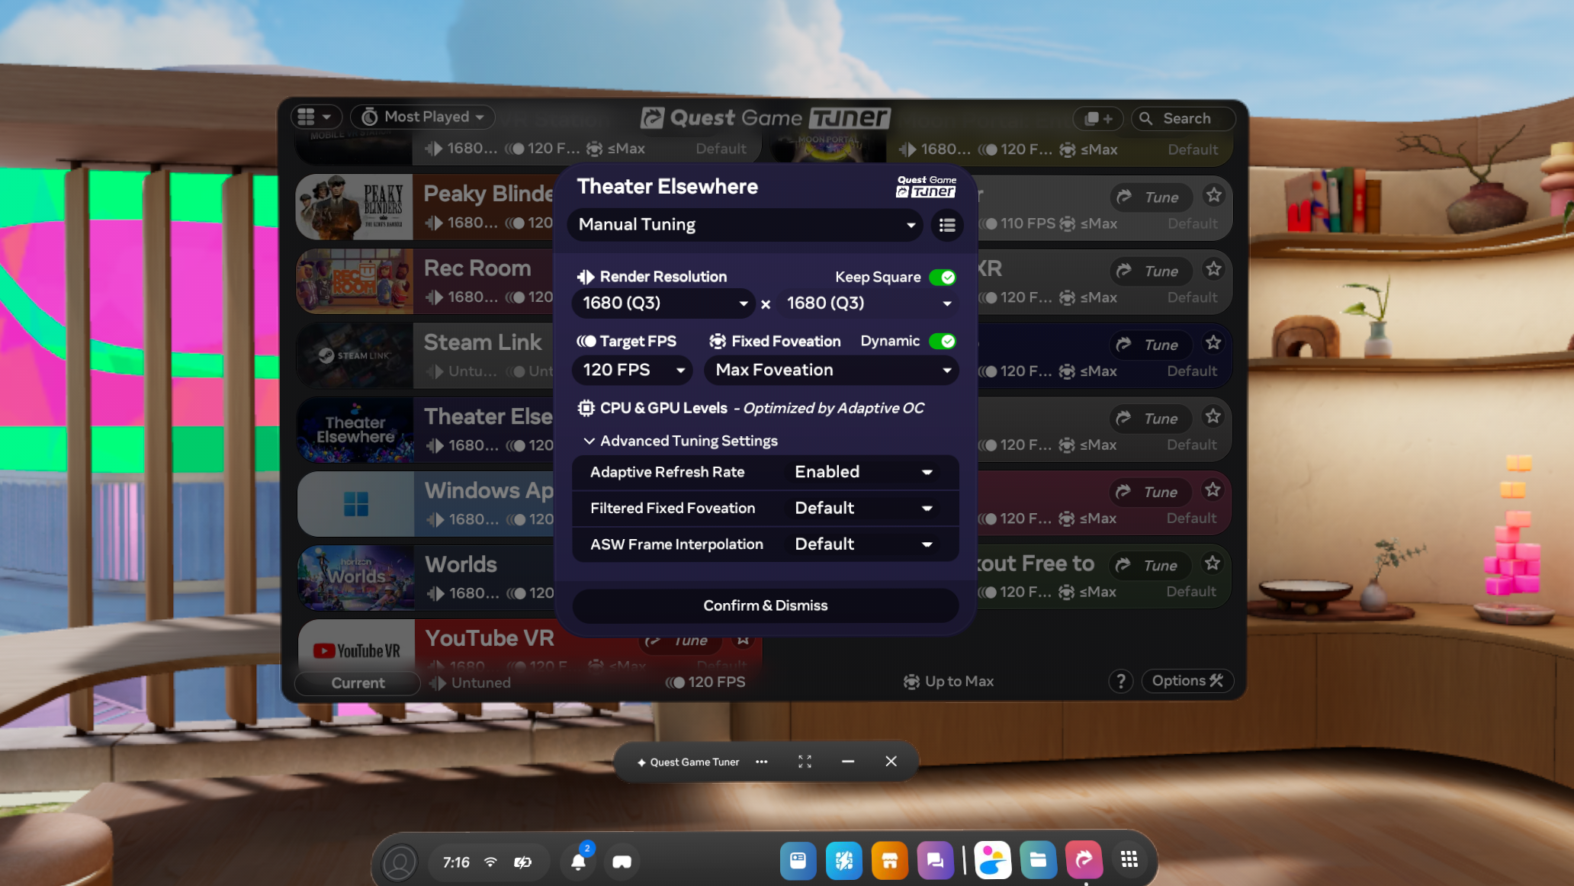Viewport: 1574px width, 886px height.
Task: Click the add device icon beside Search
Action: [1098, 118]
